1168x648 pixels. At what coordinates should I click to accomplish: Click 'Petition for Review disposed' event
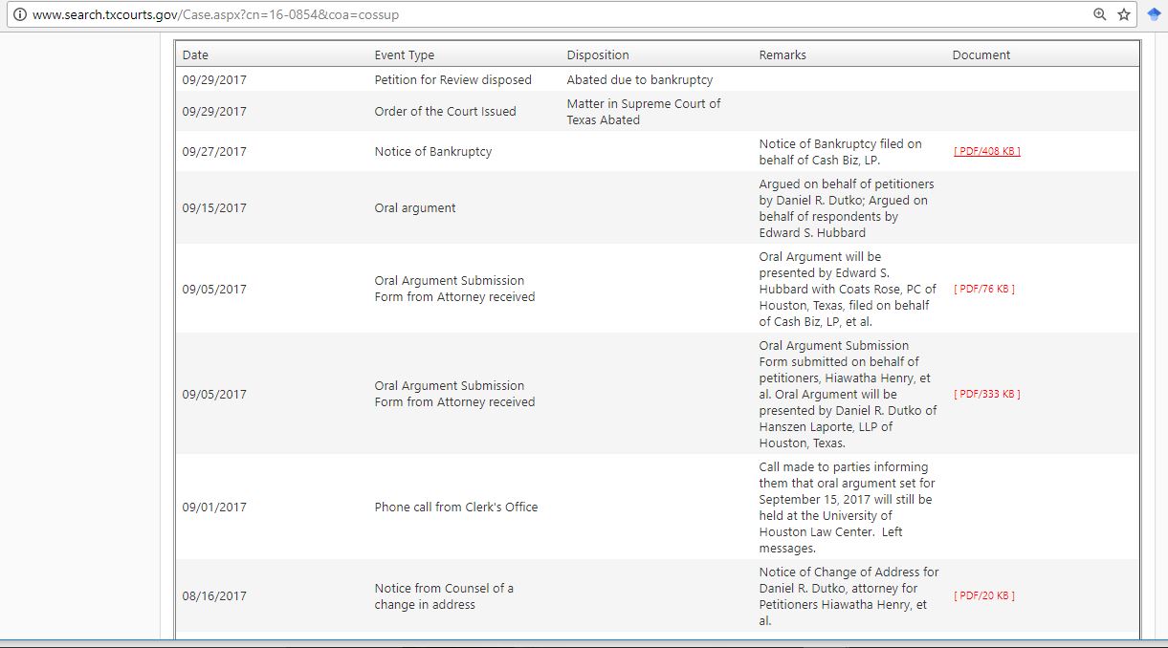tap(452, 79)
